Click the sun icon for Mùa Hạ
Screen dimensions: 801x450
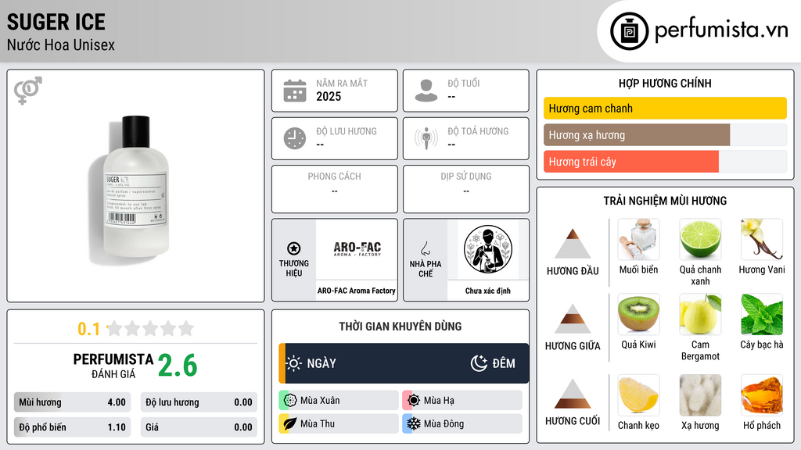[414, 401]
